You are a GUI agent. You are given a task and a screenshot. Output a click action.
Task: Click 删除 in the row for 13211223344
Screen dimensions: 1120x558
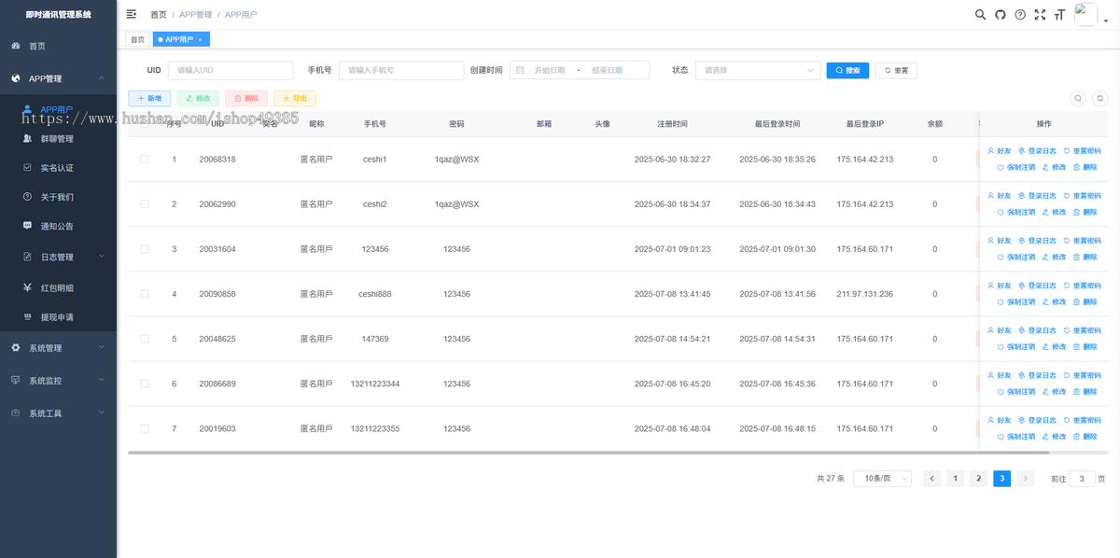pos(1085,392)
